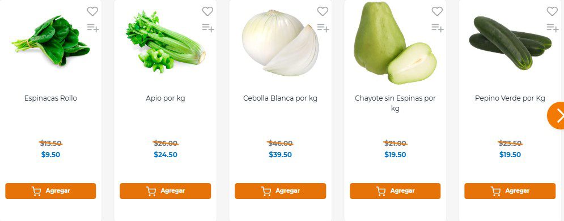564x221 pixels.
Task: Click heart icon for Chayote sin Espinas
Action: pyautogui.click(x=437, y=11)
